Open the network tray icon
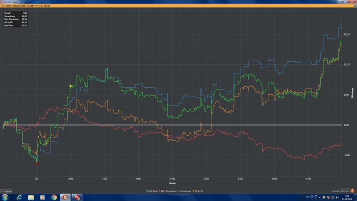The height and width of the screenshot is (201, 357). pos(333,197)
